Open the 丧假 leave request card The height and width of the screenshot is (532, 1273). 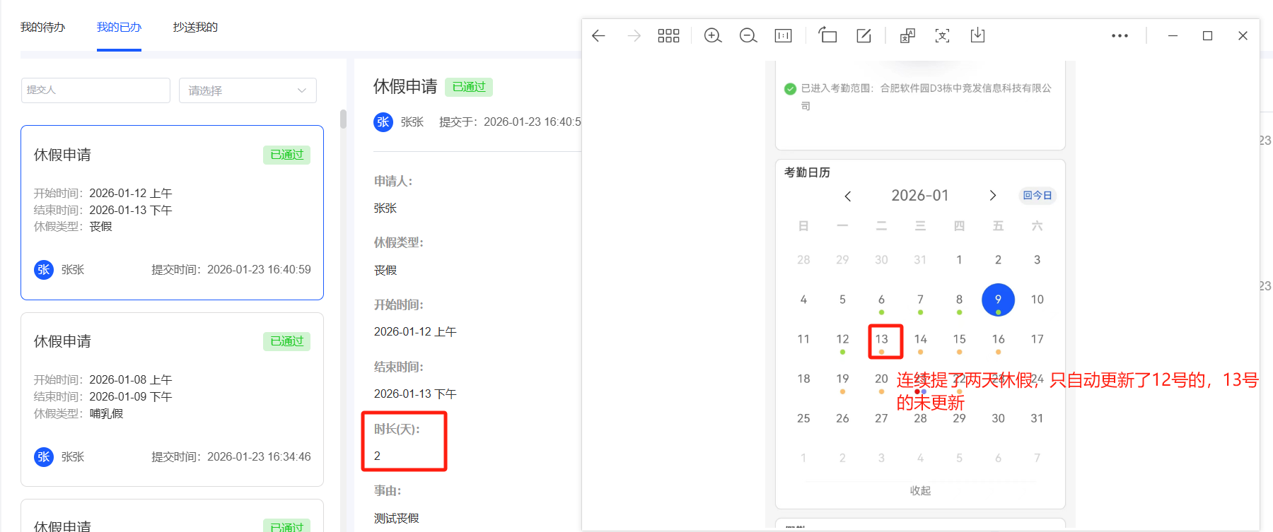click(x=172, y=213)
